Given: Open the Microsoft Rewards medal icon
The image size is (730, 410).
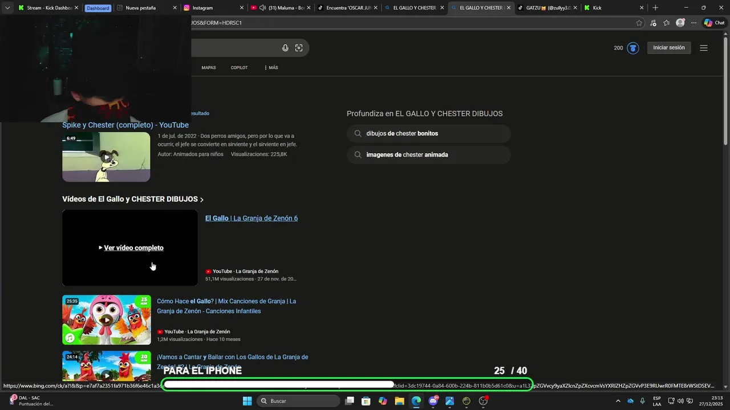Looking at the screenshot, I should point(633,48).
